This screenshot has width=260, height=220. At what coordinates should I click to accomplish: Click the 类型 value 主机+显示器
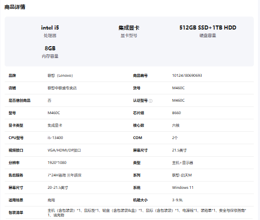183,163
